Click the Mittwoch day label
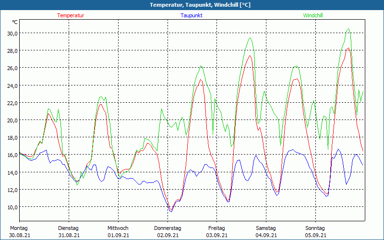The height and width of the screenshot is (240, 384). (x=118, y=228)
